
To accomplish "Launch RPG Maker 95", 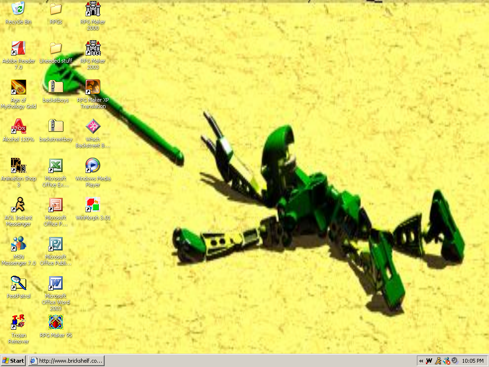I will click(55, 321).
